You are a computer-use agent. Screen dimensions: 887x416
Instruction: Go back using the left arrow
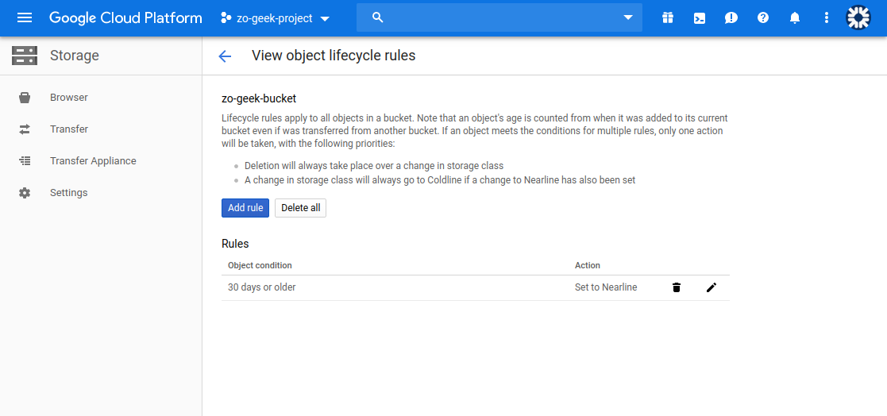point(225,56)
